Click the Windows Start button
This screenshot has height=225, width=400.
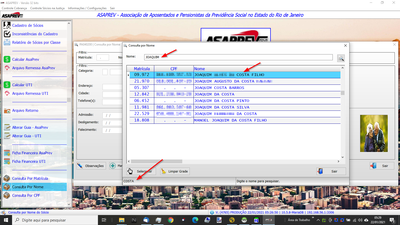pos(6,220)
